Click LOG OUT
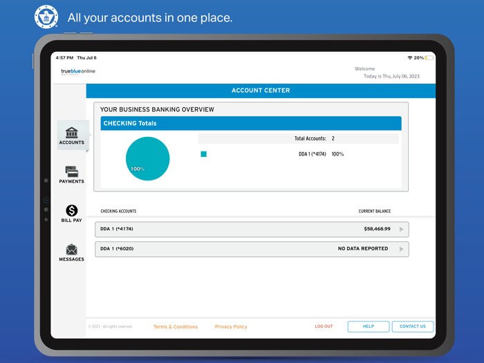The image size is (484, 363). [324, 326]
